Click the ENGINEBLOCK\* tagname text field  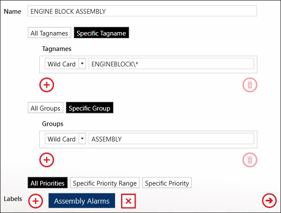click(x=172, y=64)
